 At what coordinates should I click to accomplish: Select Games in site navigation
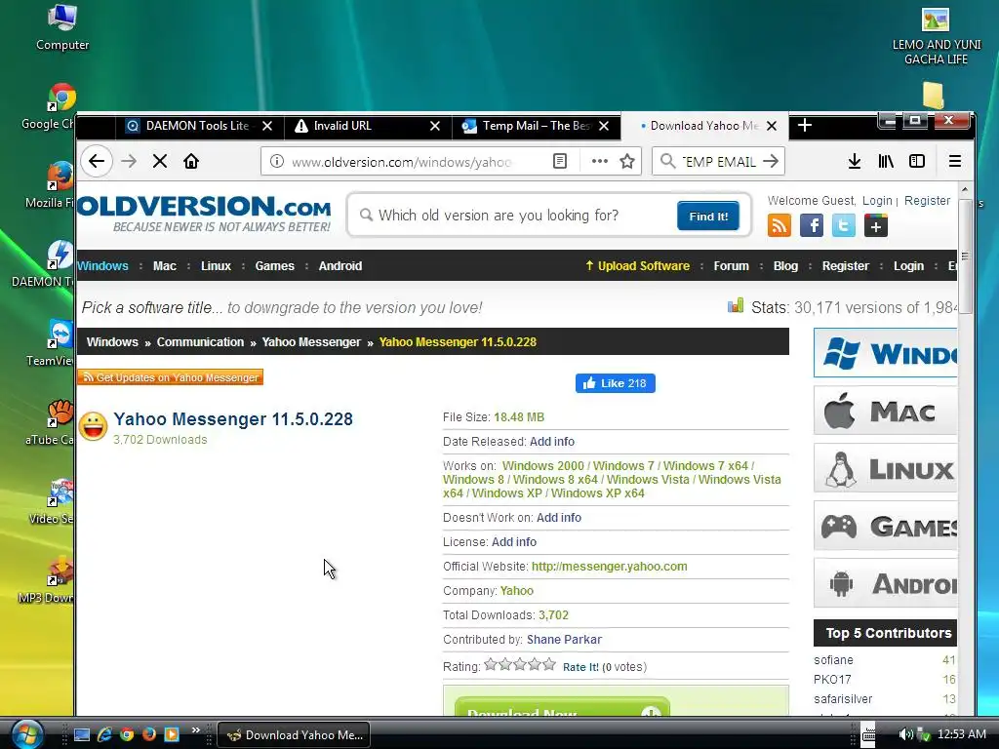[x=274, y=265]
